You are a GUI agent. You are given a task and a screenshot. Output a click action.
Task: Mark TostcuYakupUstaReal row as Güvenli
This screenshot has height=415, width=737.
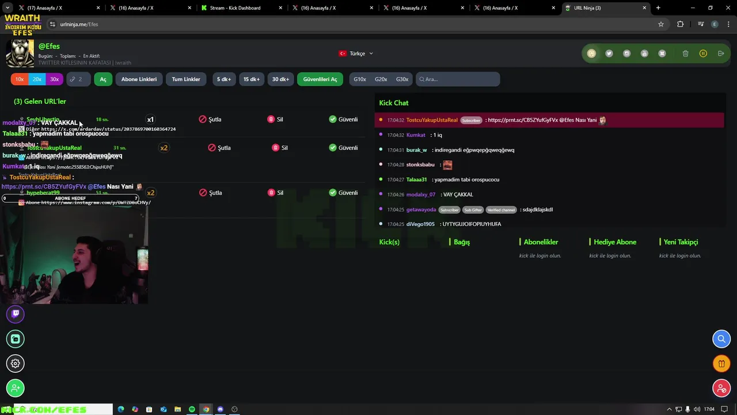pyautogui.click(x=343, y=148)
